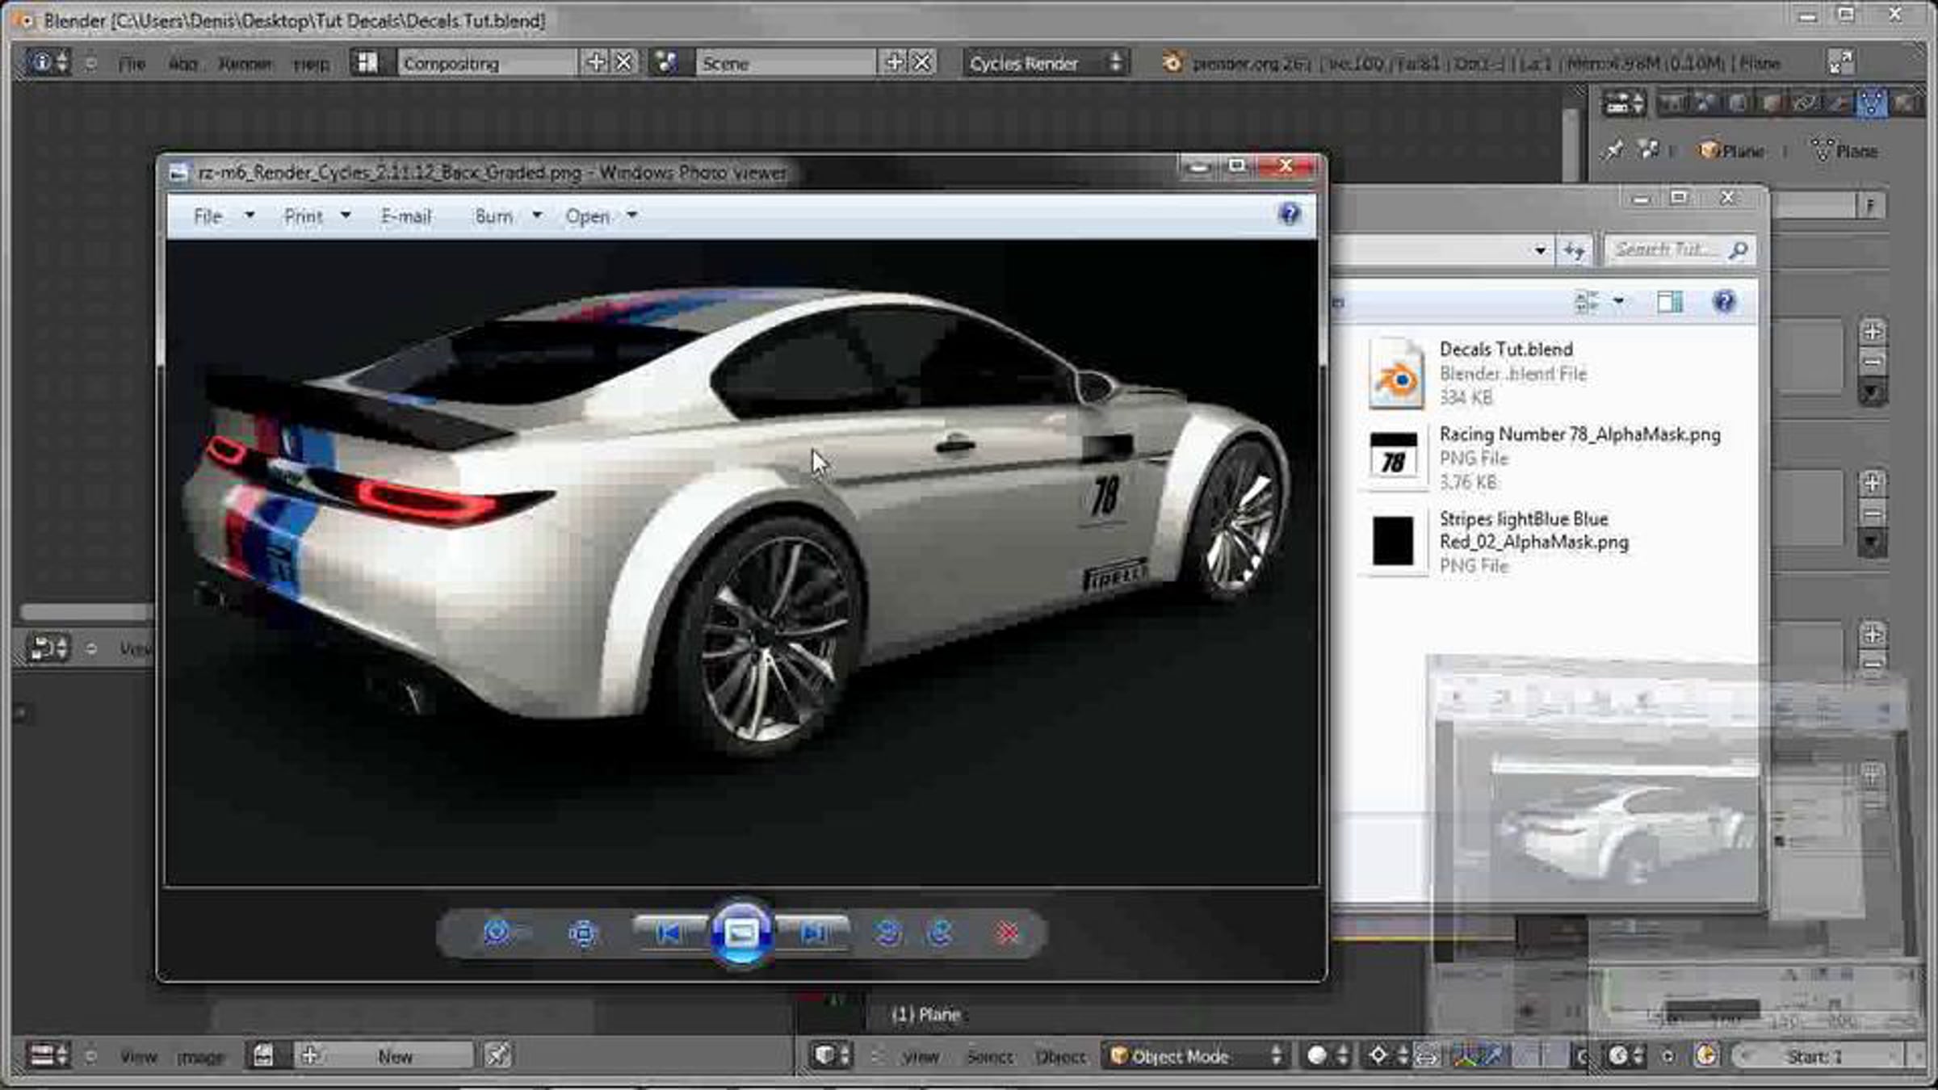The height and width of the screenshot is (1090, 1938).
Task: Toggle Blender fullscreen icon in header
Action: (x=1840, y=62)
